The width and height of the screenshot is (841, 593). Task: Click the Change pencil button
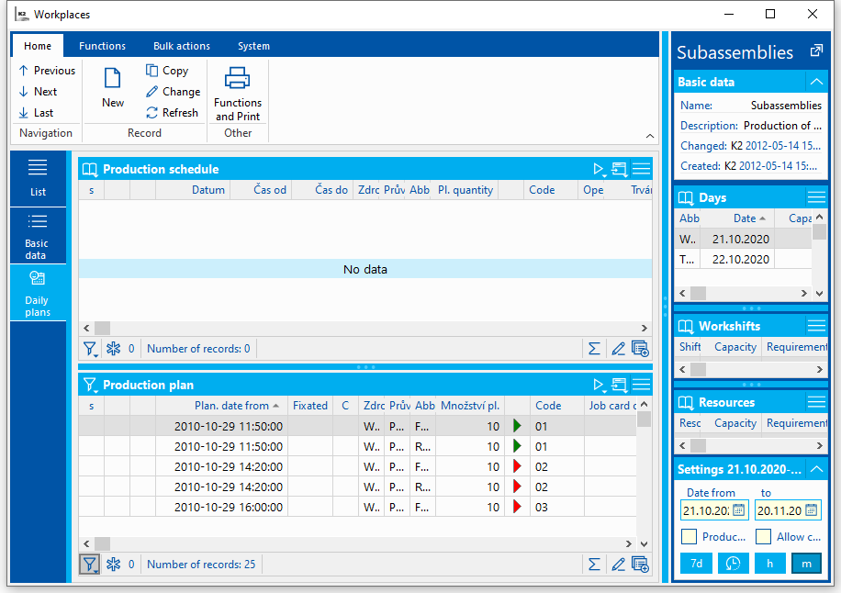click(x=173, y=92)
